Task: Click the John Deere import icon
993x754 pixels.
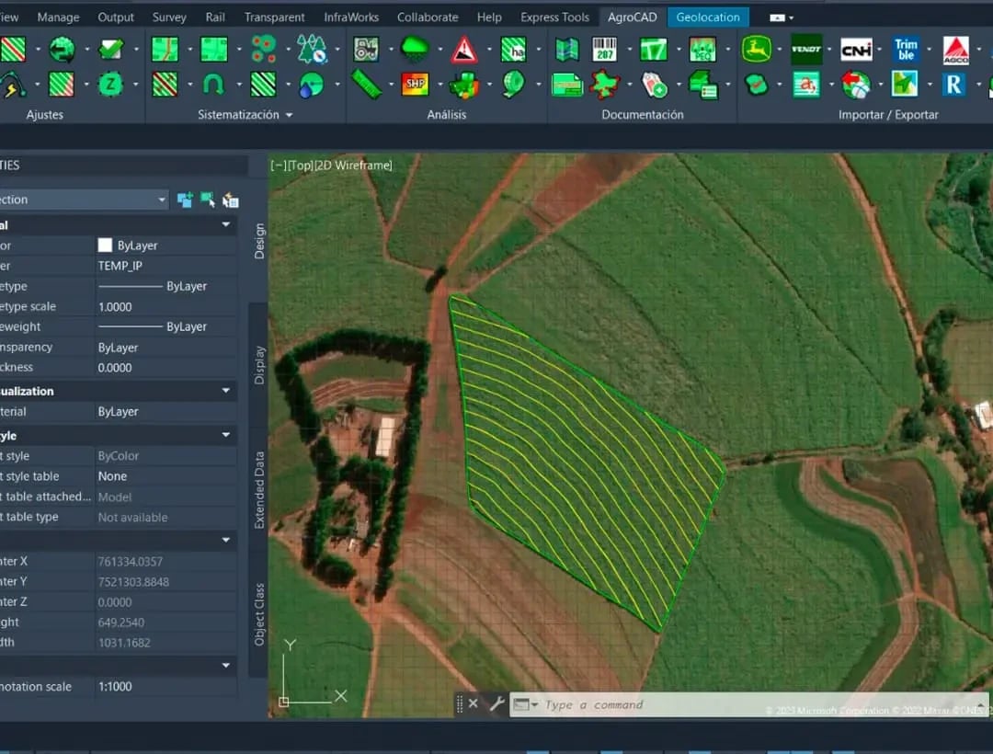Action: [x=756, y=50]
